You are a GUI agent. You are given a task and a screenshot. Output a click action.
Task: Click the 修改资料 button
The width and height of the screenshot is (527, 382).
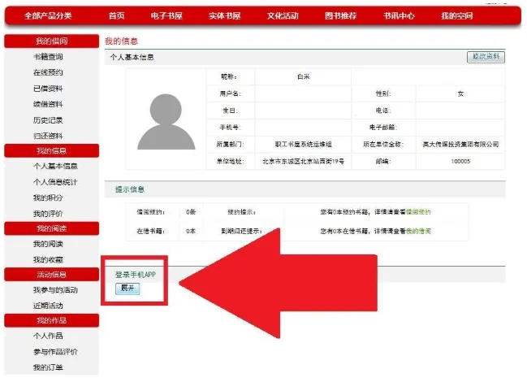click(486, 57)
